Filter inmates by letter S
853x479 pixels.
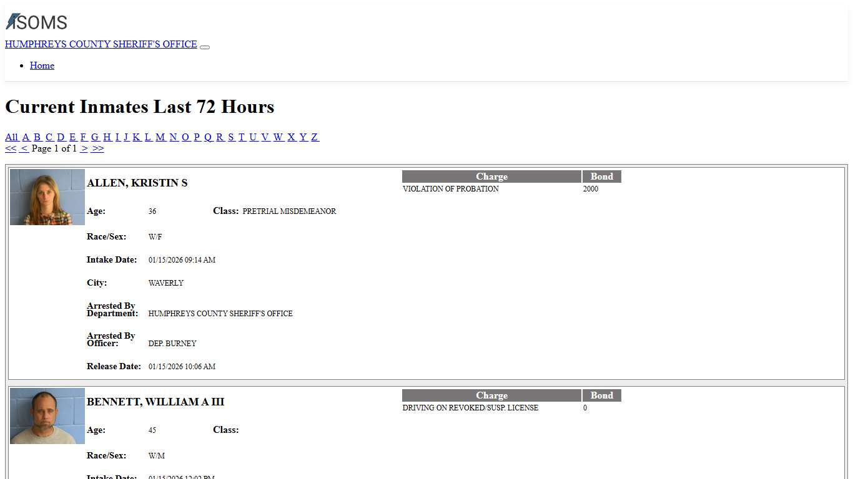click(230, 137)
